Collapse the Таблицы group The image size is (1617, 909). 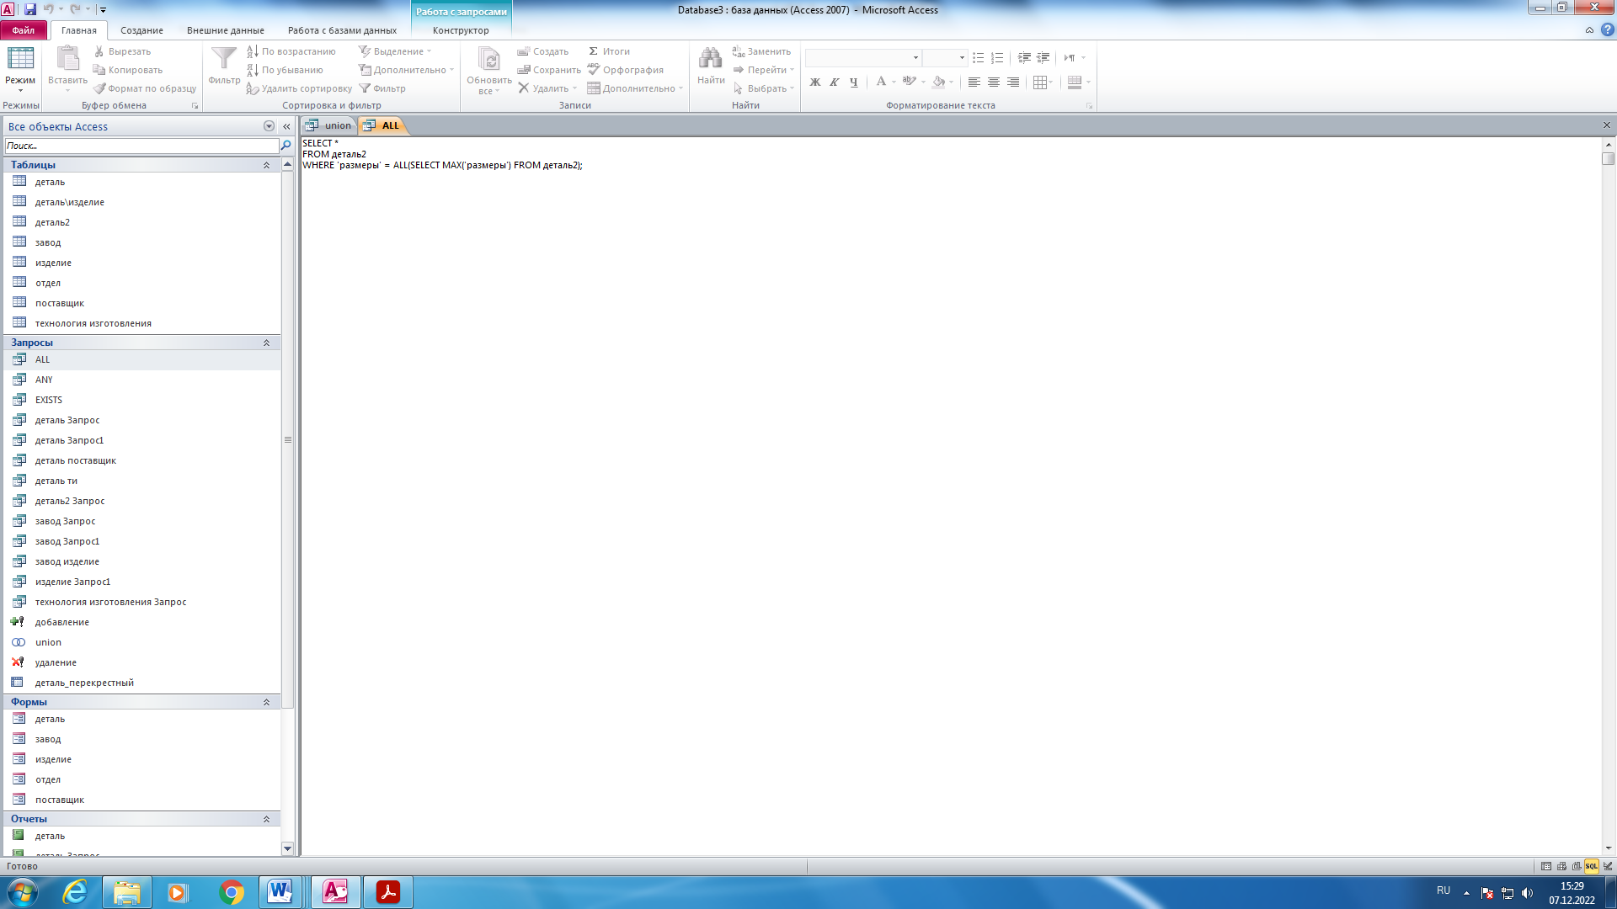[x=266, y=165]
